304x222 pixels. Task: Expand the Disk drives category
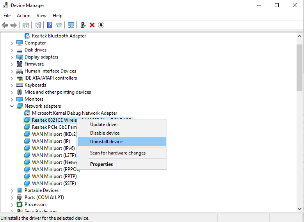tap(12, 50)
